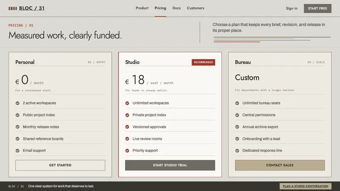Click the Bureau plan title
This screenshot has height=191, width=340.
[x=243, y=62]
